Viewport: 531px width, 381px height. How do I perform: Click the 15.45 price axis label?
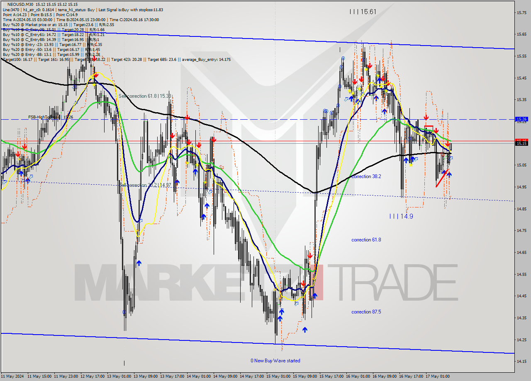[521, 78]
